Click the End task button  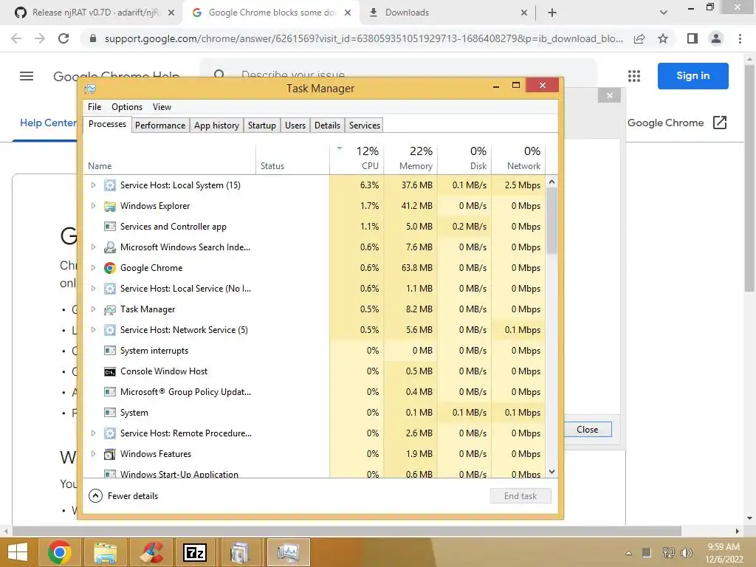point(520,496)
